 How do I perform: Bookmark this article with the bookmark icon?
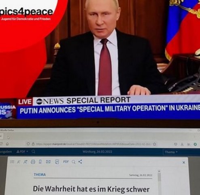40,162
